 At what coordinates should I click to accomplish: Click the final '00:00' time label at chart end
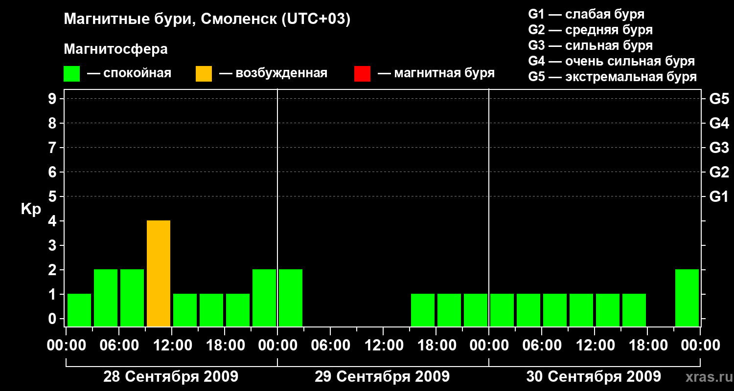[x=701, y=346]
